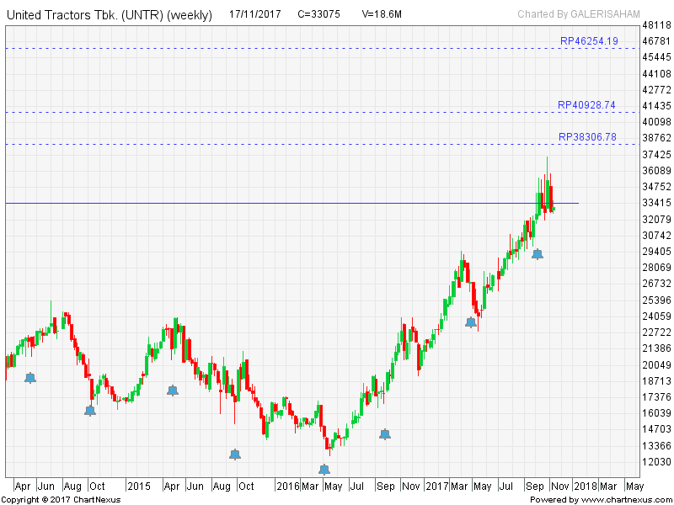674x505 pixels.
Task: Click the 38762 price axis label
Action: pos(656,138)
